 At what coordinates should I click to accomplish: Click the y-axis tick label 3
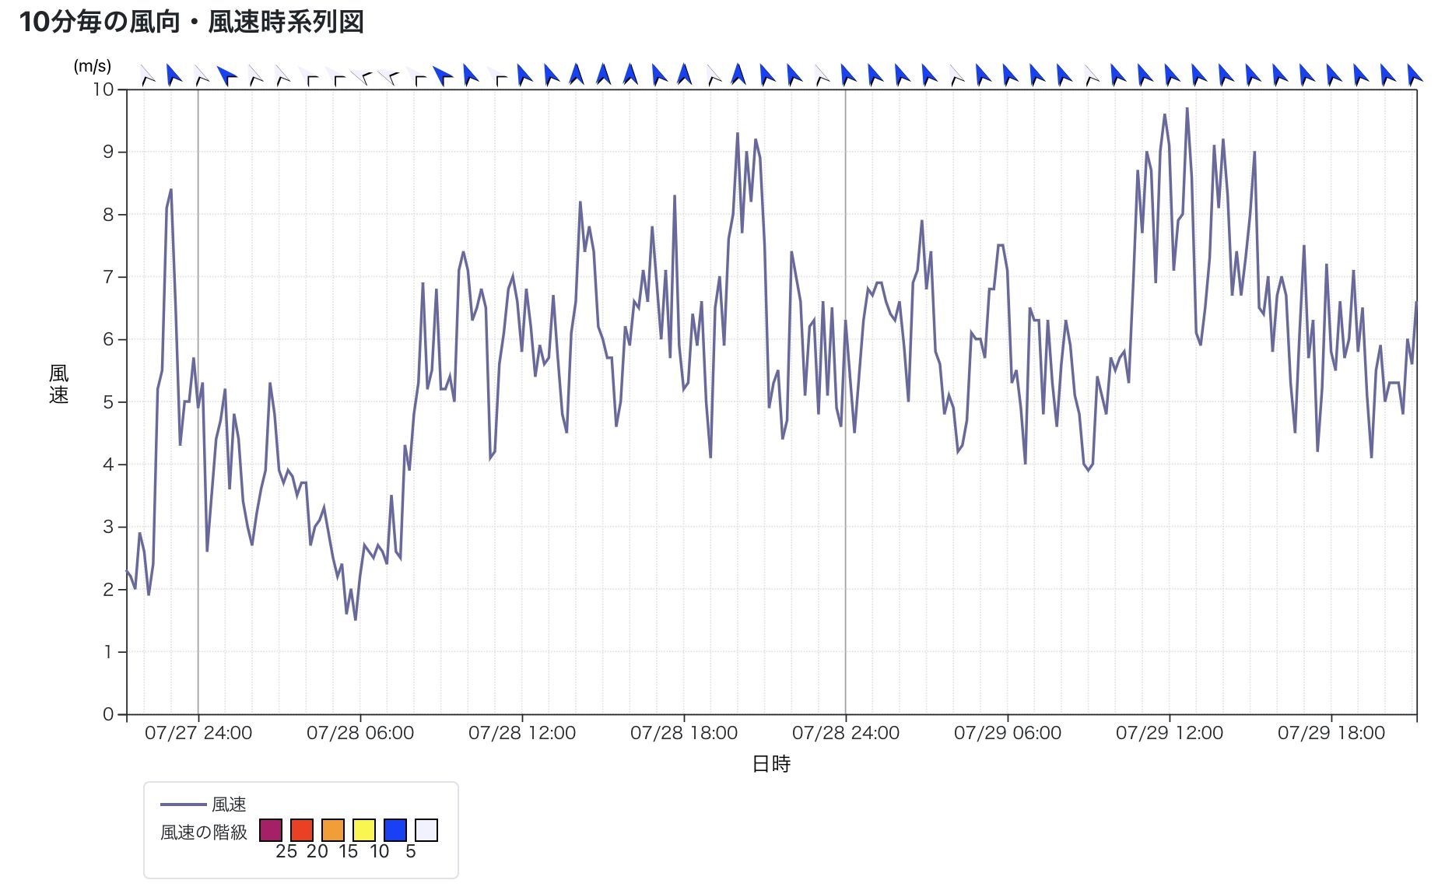[109, 527]
